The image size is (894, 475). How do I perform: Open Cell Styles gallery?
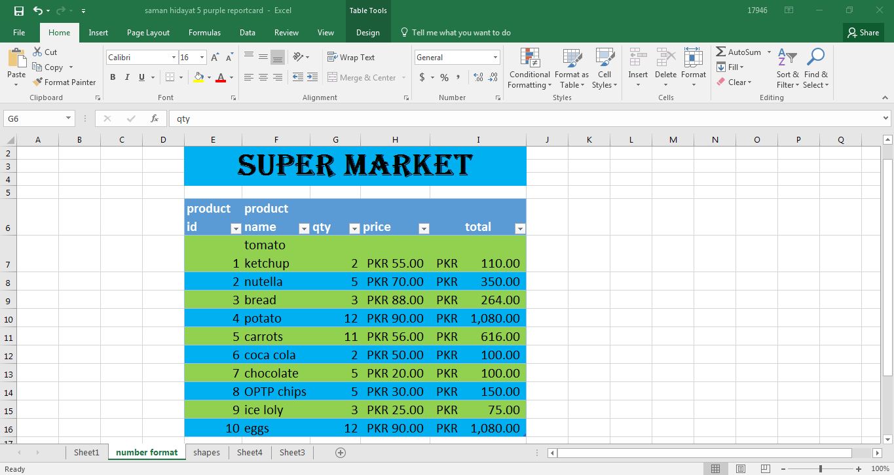coord(604,69)
